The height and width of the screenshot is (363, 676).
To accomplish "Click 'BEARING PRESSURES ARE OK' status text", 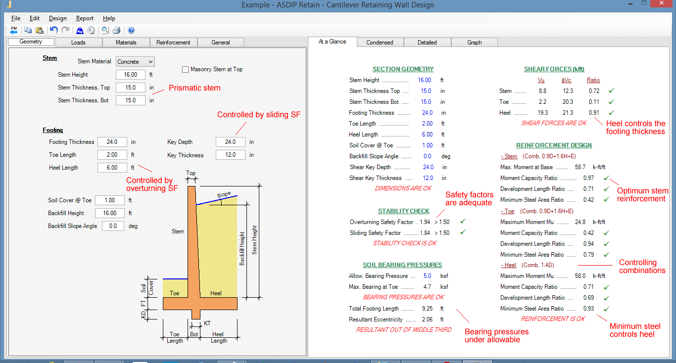I will coord(403,297).
